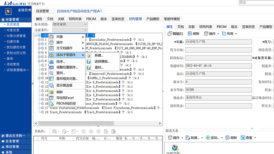Click the 导出到Excel icon in context menu
274x154 pixels.
[x=52, y=98]
